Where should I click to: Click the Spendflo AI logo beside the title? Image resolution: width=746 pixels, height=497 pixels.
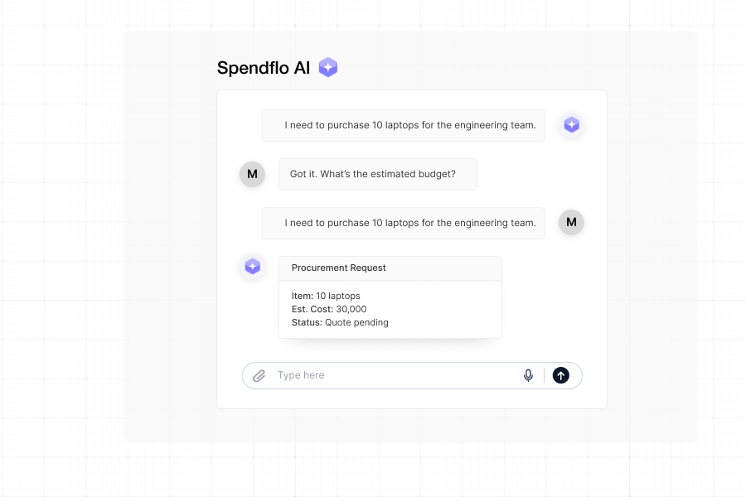point(328,68)
